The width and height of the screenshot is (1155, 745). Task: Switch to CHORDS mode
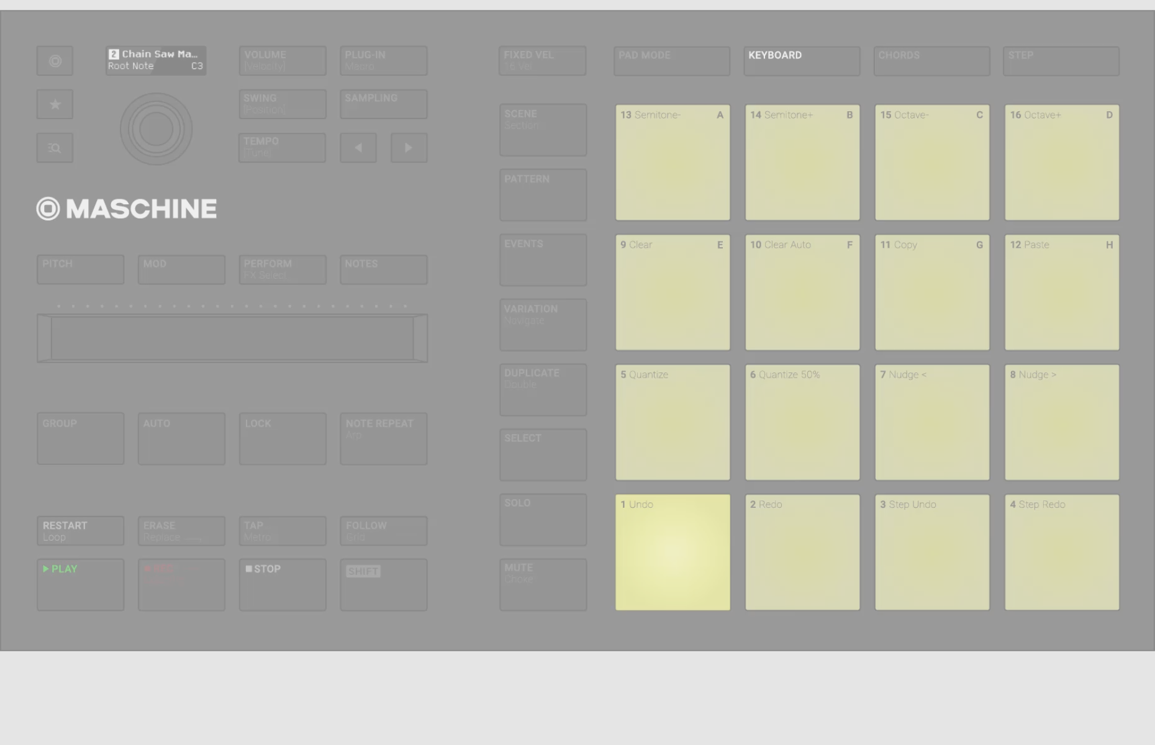pos(932,61)
